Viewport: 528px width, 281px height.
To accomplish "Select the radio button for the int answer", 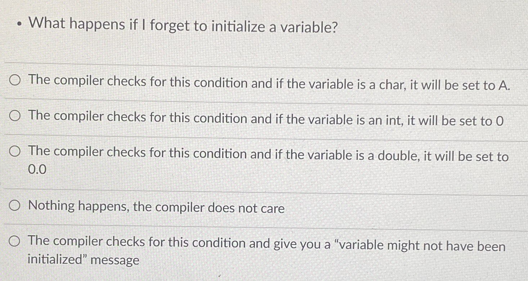I will pyautogui.click(x=14, y=116).
